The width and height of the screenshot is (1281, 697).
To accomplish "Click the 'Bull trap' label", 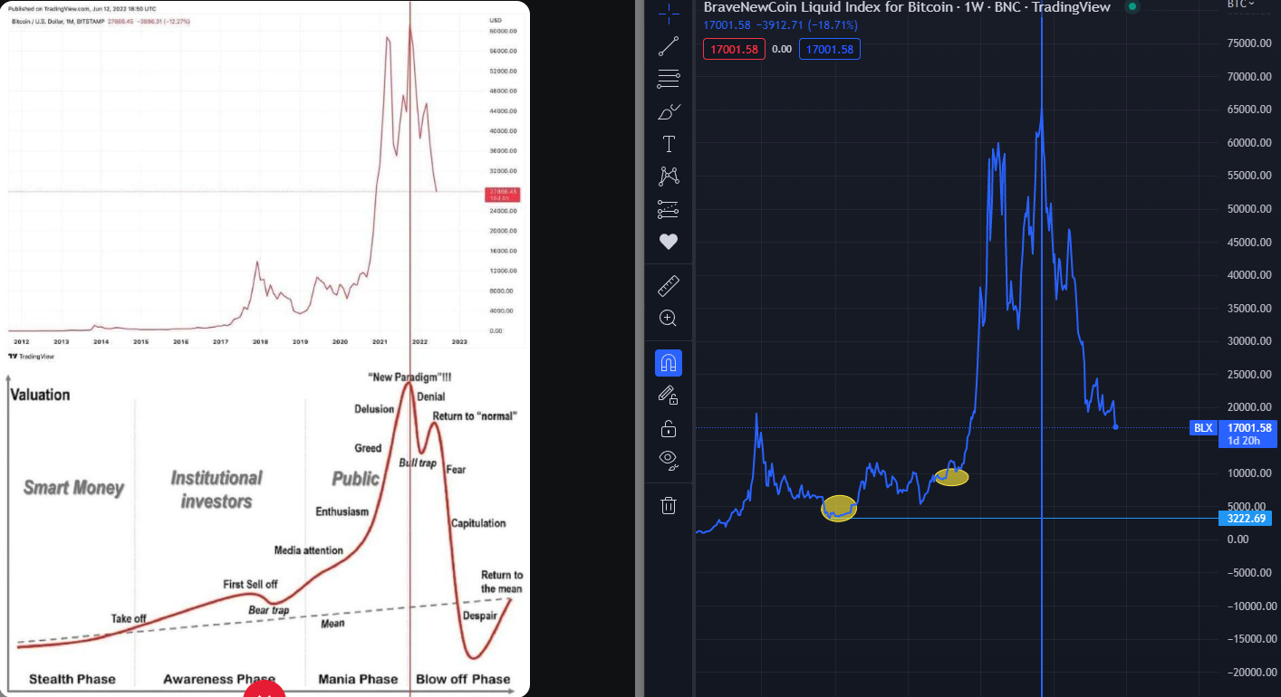I will (x=418, y=463).
